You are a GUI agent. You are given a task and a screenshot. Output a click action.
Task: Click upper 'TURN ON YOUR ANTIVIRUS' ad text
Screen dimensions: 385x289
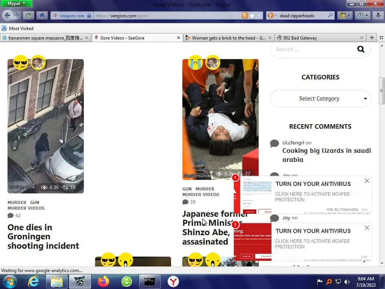pos(313,184)
